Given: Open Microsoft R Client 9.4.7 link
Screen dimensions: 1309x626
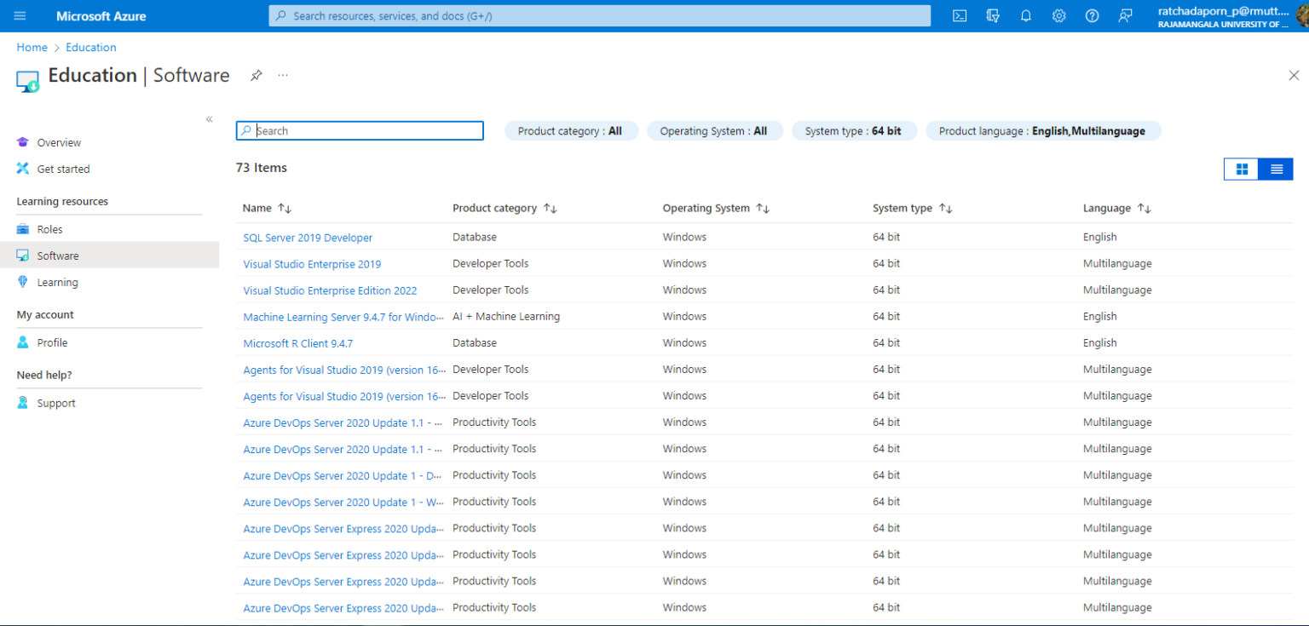Looking at the screenshot, I should 297,343.
